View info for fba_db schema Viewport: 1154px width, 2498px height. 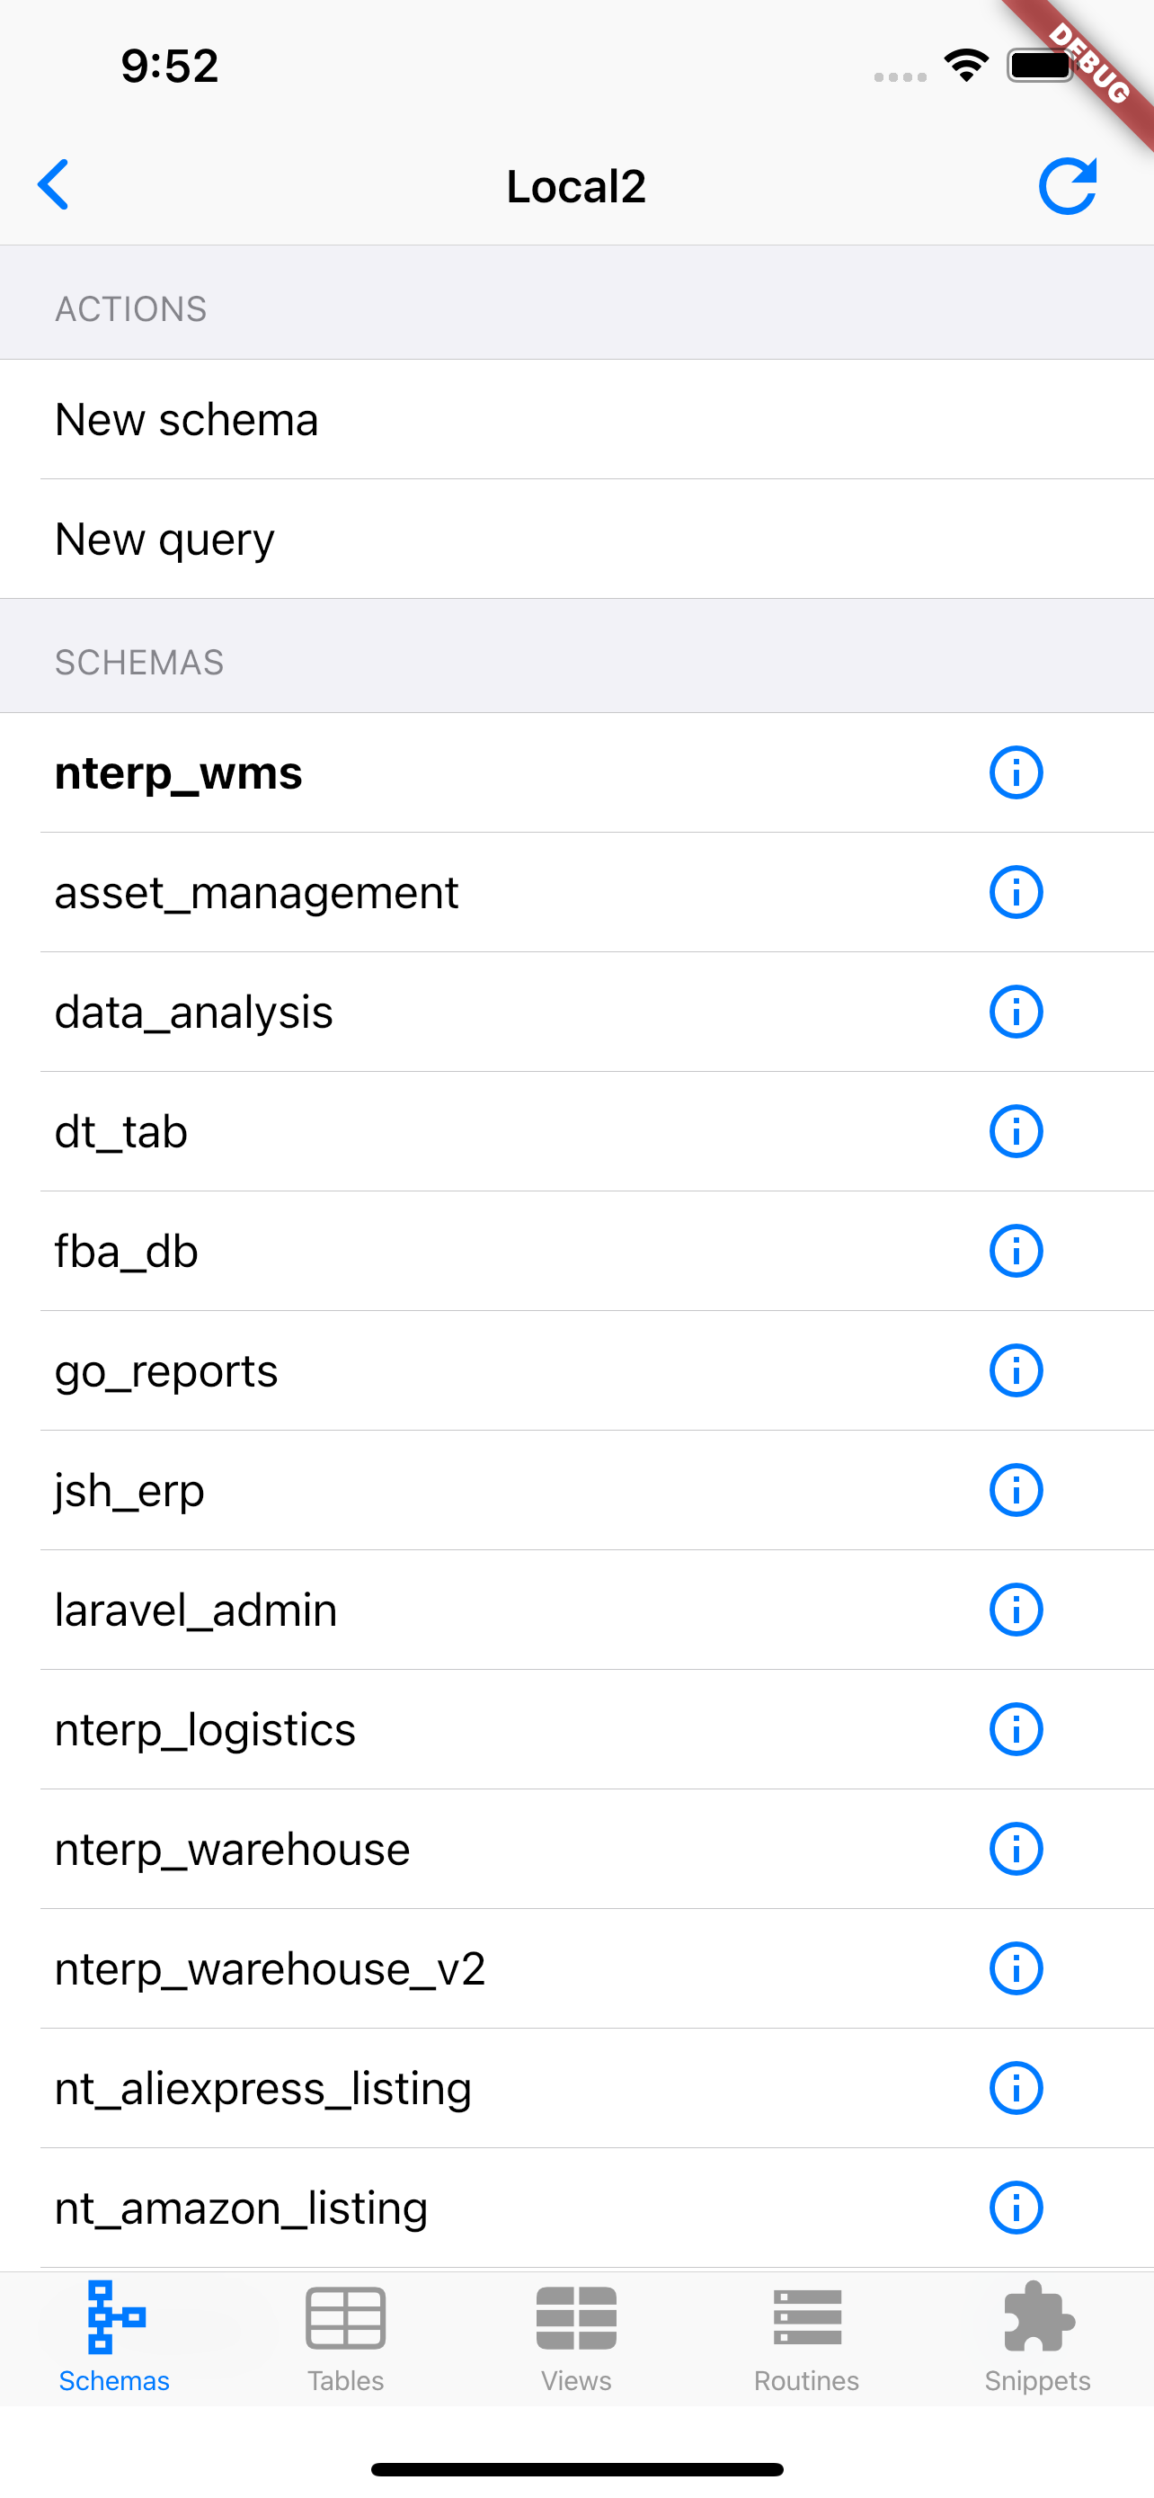[1016, 1251]
